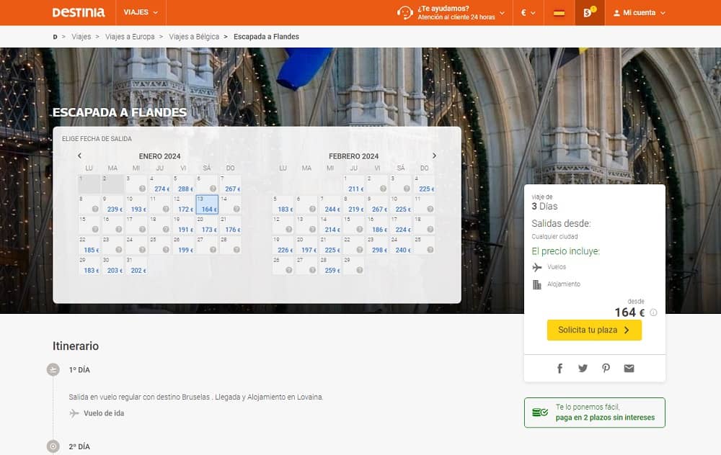721x455 pixels.
Task: Share the trip by email
Action: click(629, 368)
